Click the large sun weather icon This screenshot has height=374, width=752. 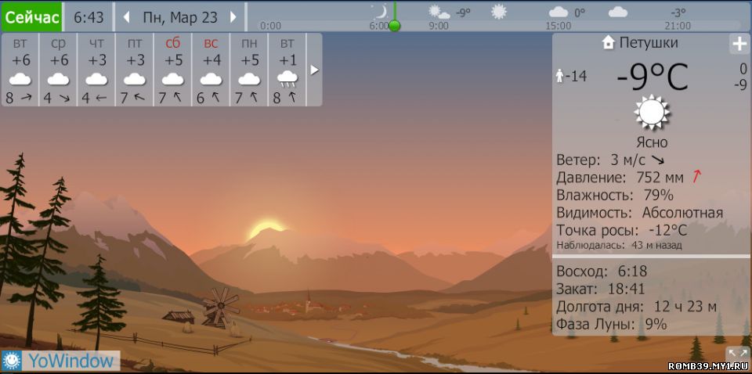click(x=652, y=113)
